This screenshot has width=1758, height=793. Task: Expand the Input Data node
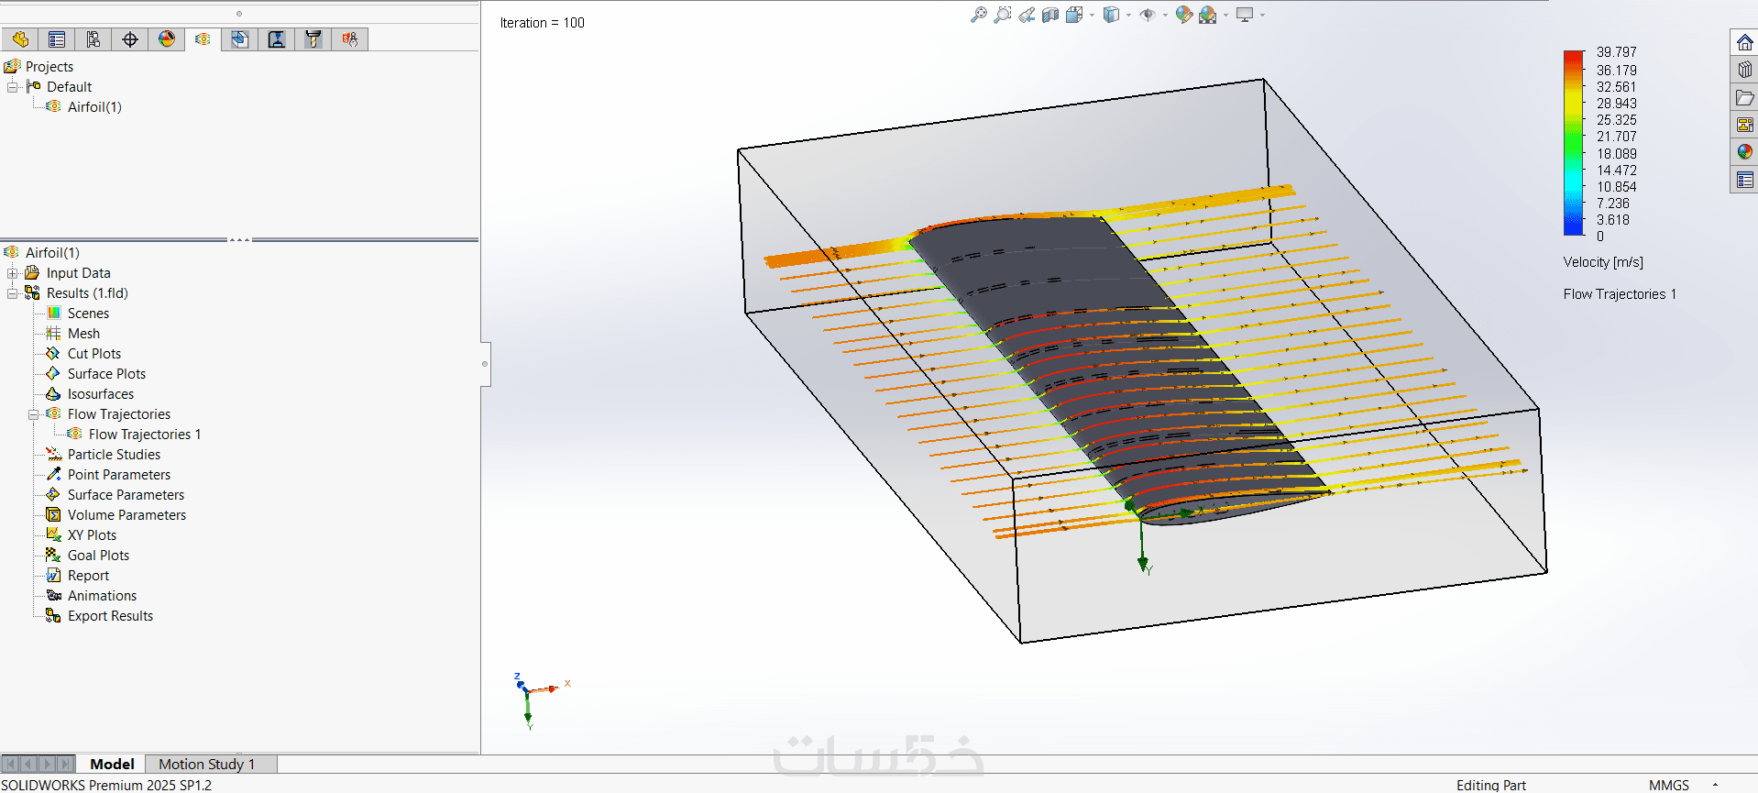pyautogui.click(x=13, y=273)
